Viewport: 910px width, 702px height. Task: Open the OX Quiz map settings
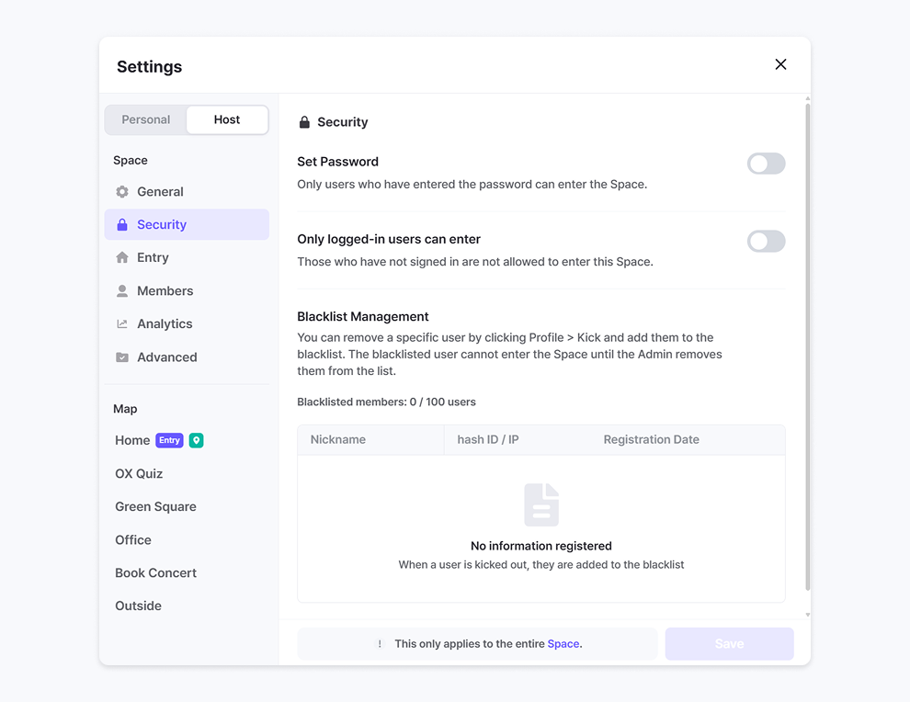139,474
